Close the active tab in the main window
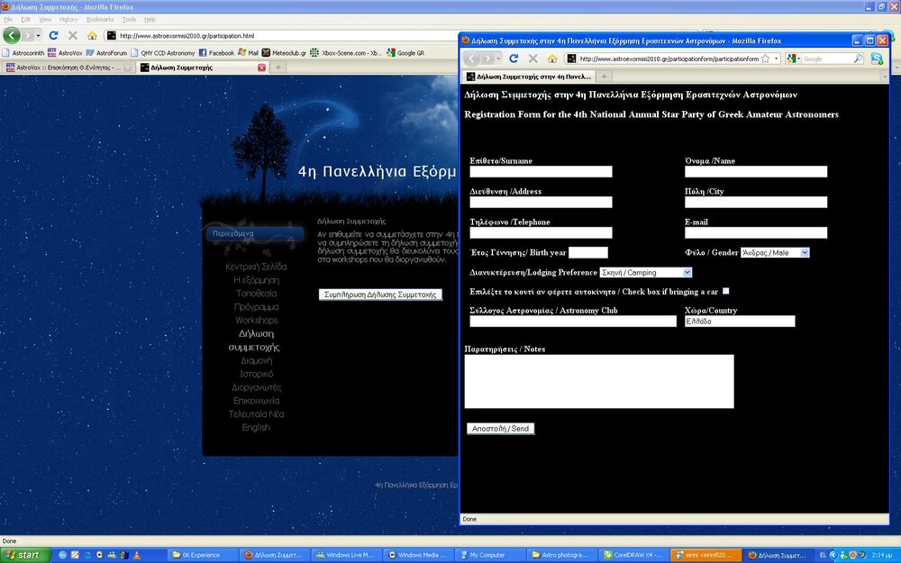This screenshot has width=901, height=563. pyautogui.click(x=262, y=68)
